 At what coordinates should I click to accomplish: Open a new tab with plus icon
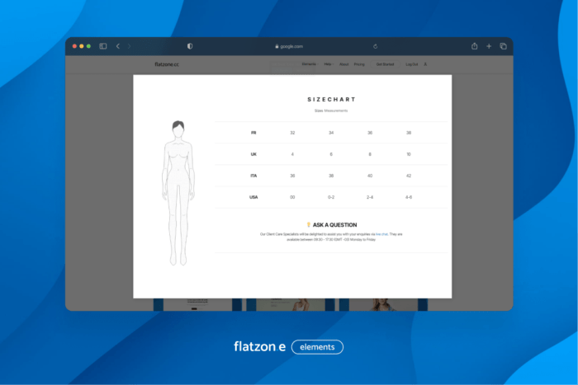point(489,46)
